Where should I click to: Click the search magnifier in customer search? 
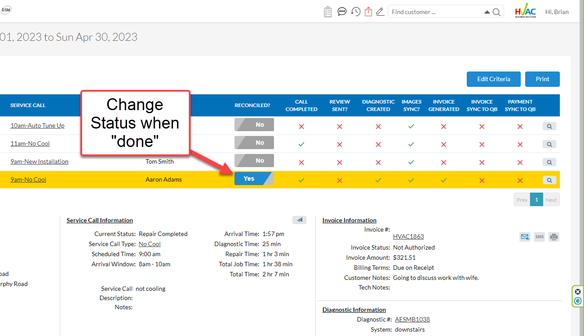(497, 12)
